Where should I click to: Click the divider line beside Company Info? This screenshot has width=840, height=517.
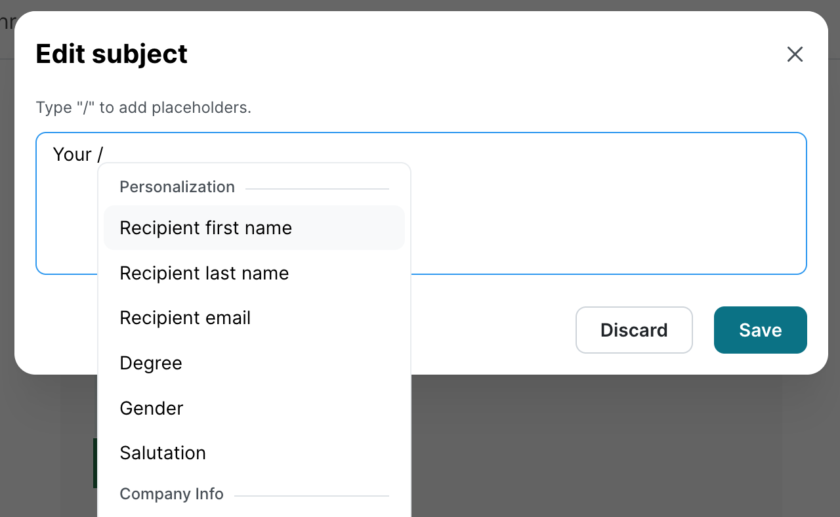coord(312,496)
